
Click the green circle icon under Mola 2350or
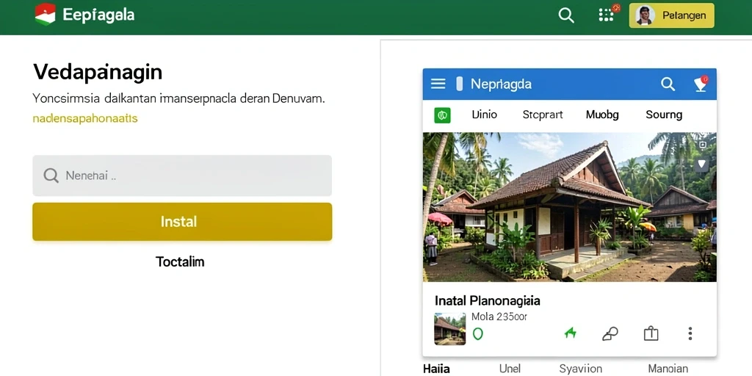point(477,334)
